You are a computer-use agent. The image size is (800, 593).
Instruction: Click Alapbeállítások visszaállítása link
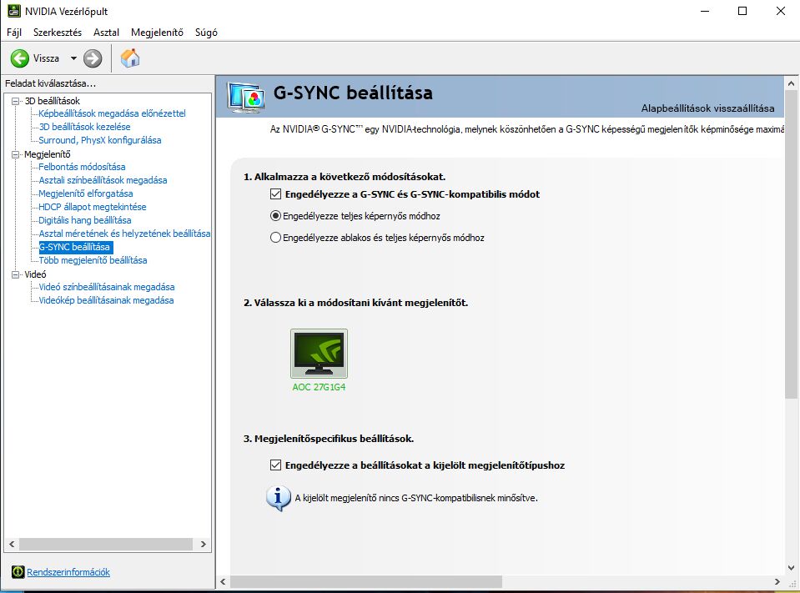707,108
